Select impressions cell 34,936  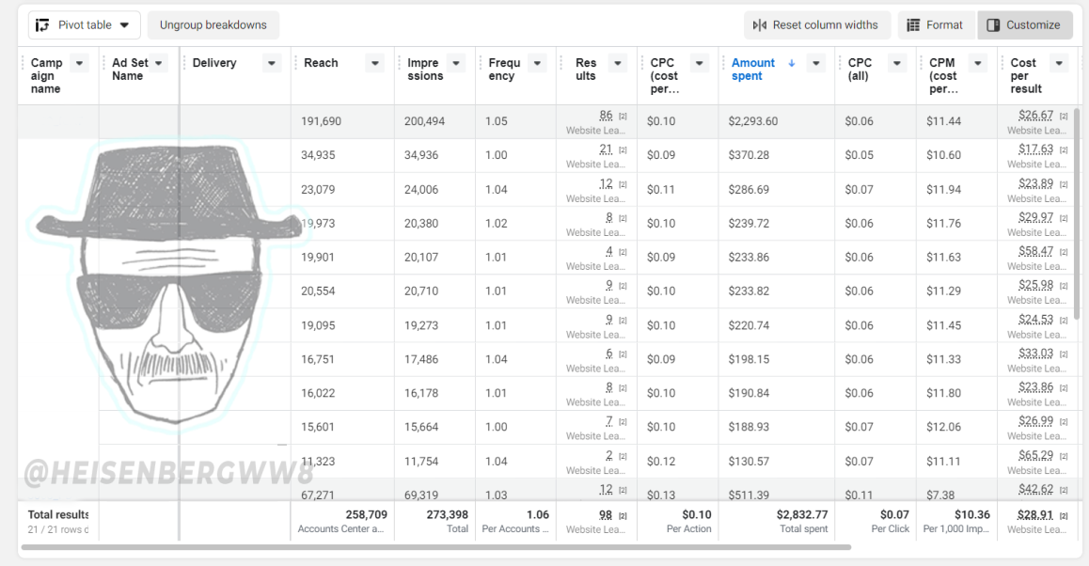pyautogui.click(x=434, y=155)
